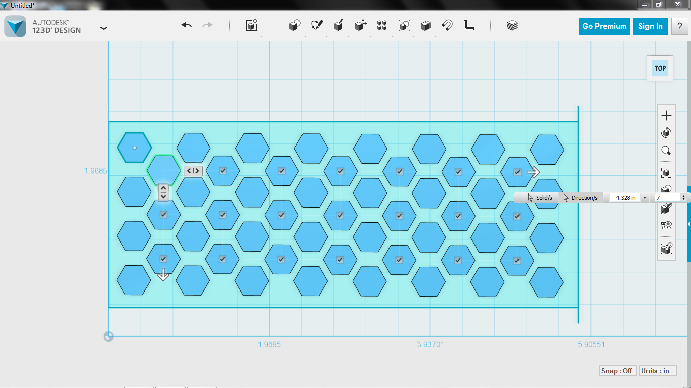This screenshot has width=691, height=388.
Task: Select the Transform tool icon
Action: pyautogui.click(x=252, y=26)
